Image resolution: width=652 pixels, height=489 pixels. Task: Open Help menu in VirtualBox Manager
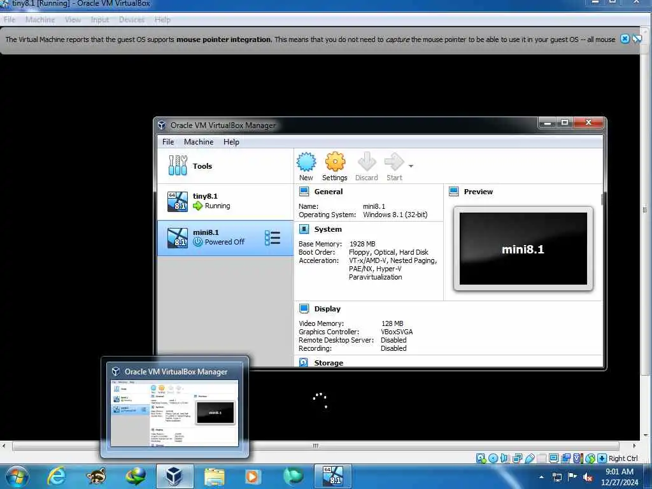[x=231, y=142]
